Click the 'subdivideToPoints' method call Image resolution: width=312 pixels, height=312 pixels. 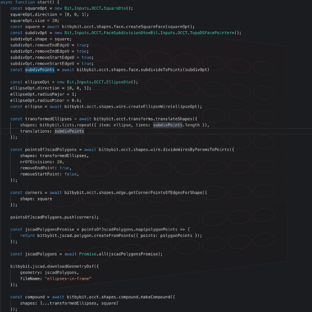point(162,70)
